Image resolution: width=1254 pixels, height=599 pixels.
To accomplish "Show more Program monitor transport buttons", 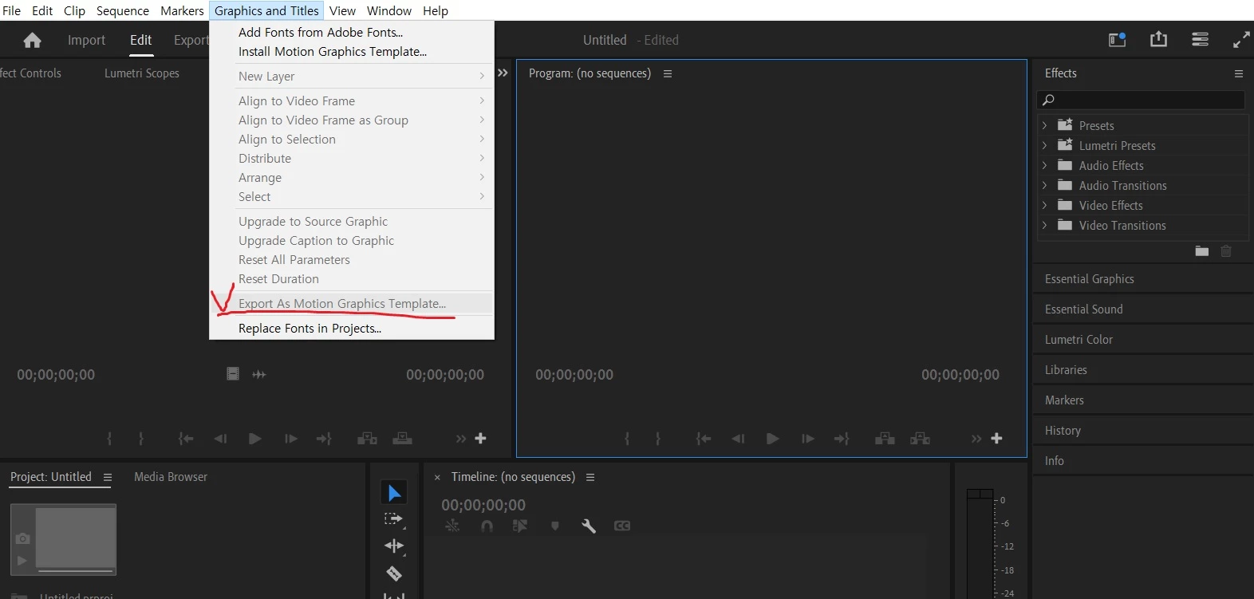I will point(976,439).
